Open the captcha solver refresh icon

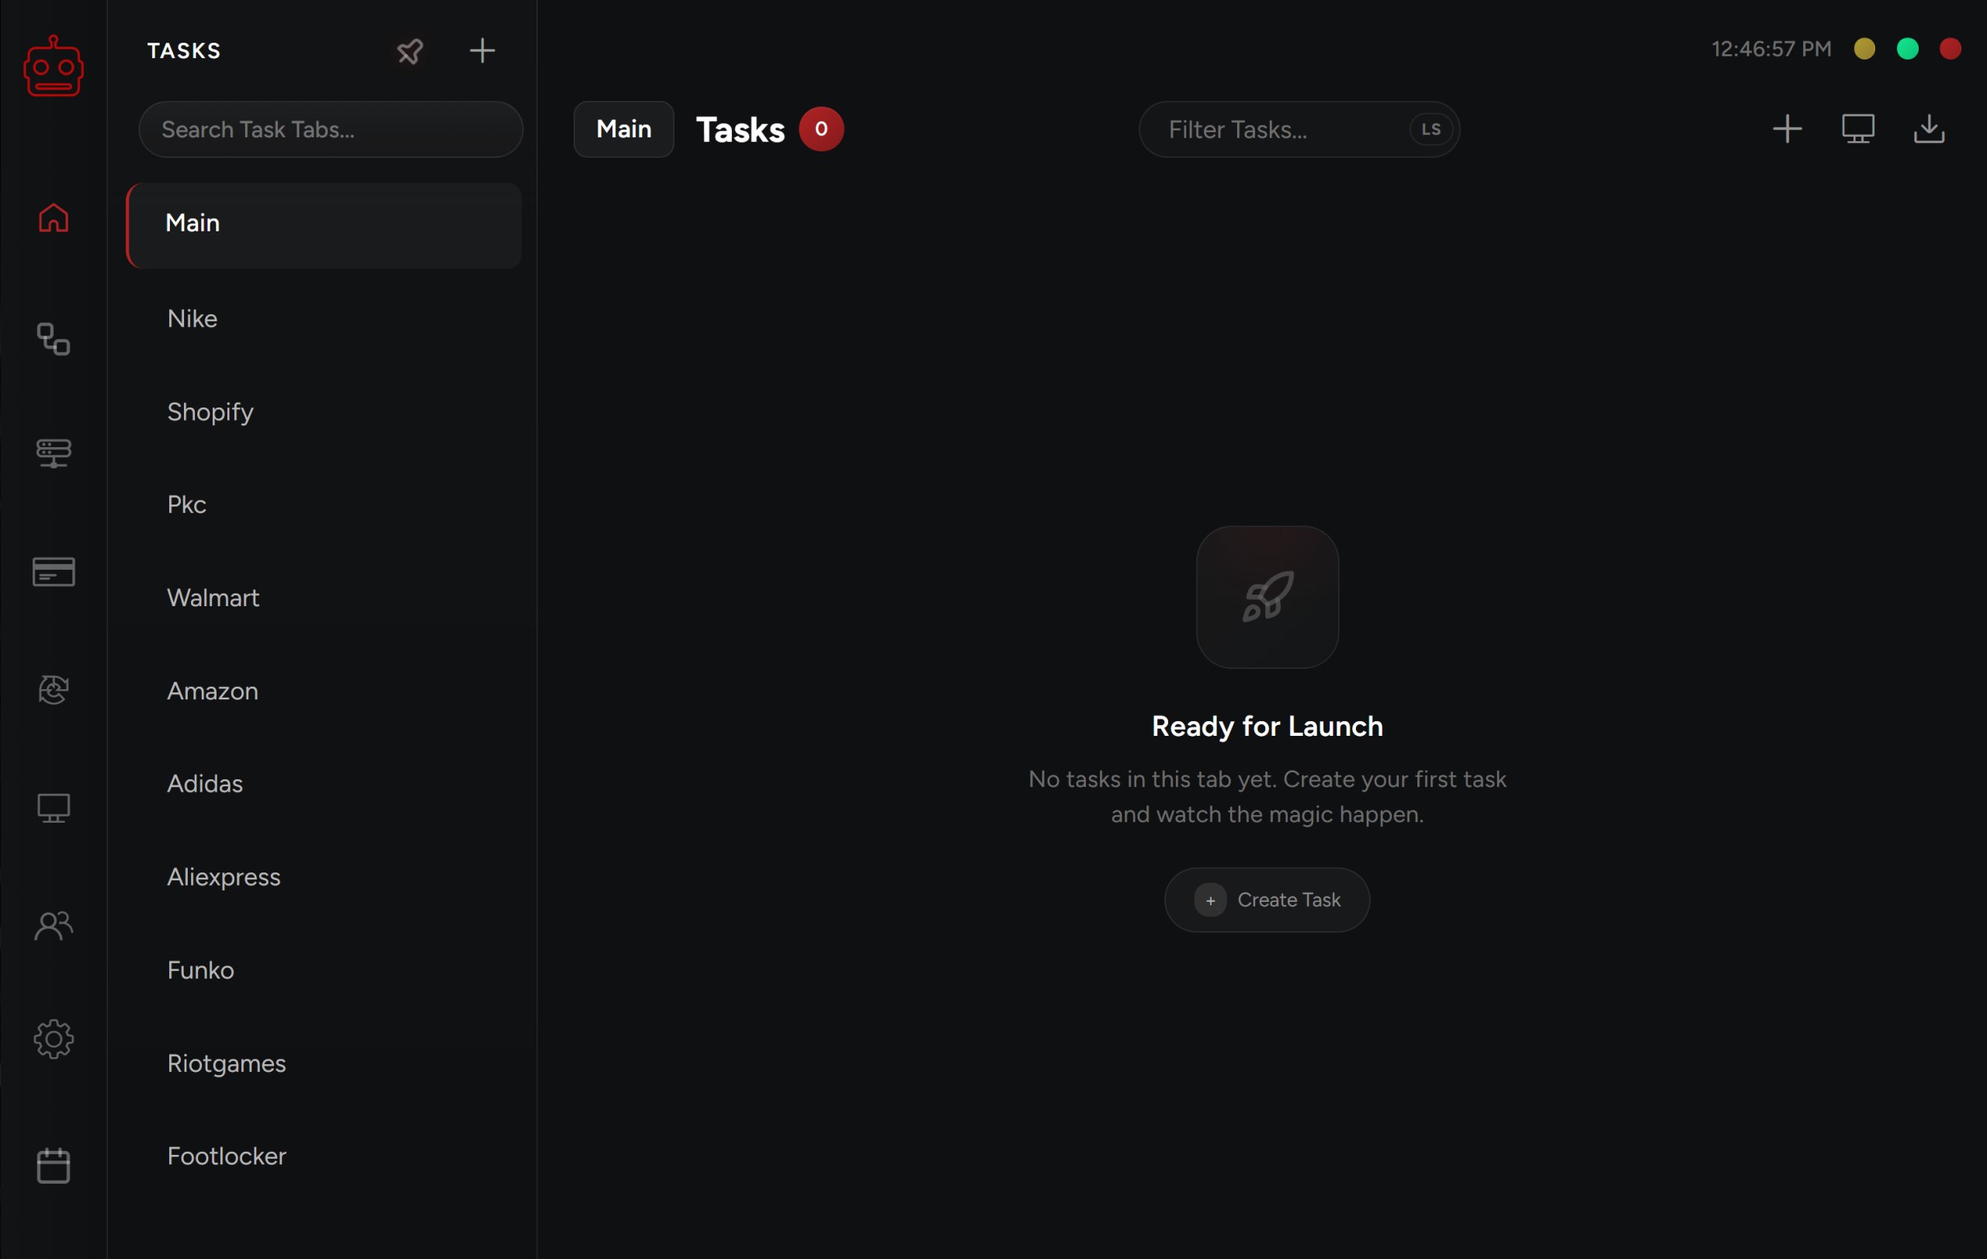point(54,690)
